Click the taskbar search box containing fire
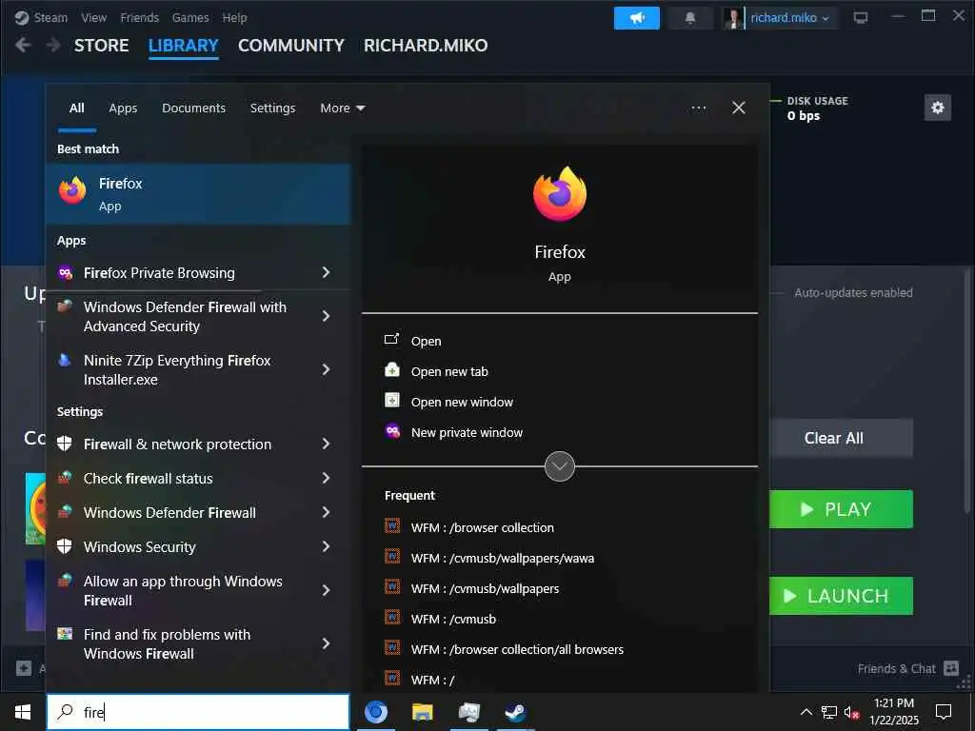The image size is (975, 731). [198, 712]
